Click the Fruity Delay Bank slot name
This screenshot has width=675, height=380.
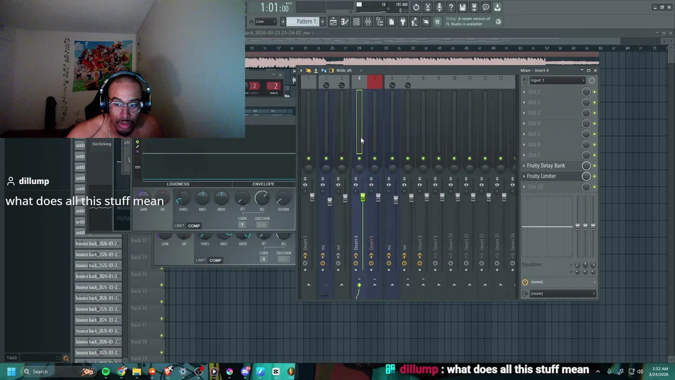pyautogui.click(x=546, y=166)
